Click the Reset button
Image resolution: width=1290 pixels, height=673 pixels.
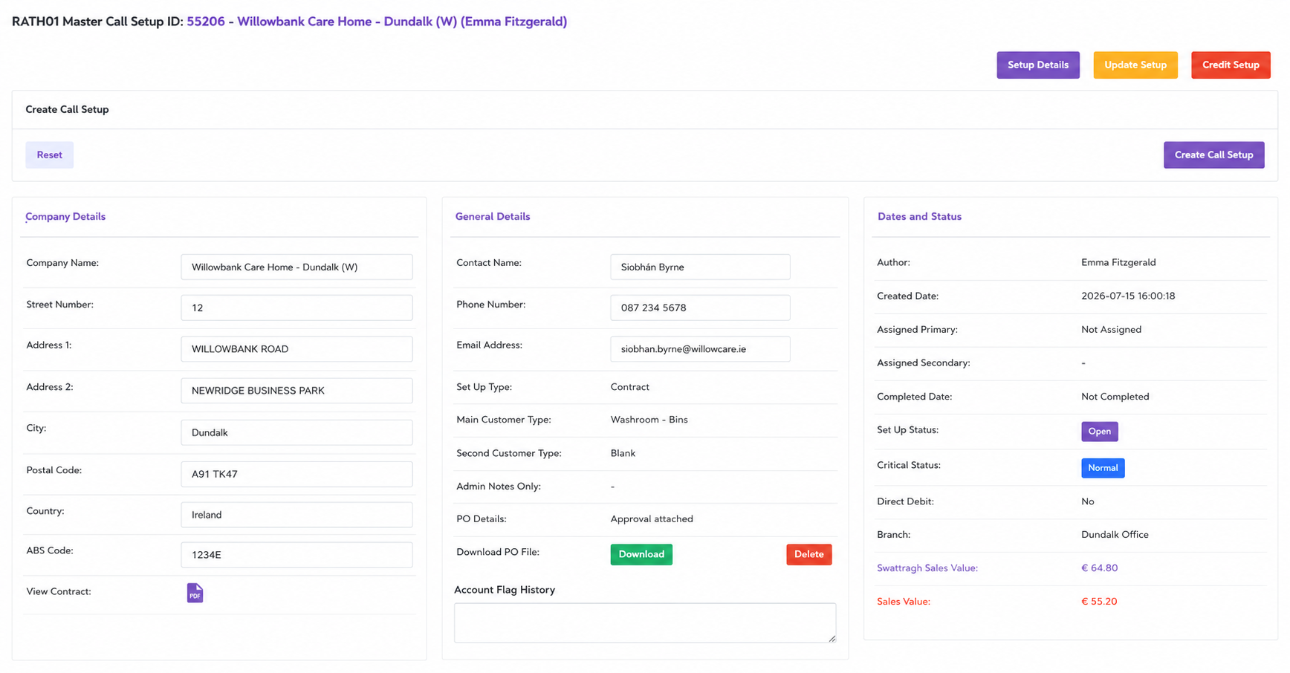[50, 155]
